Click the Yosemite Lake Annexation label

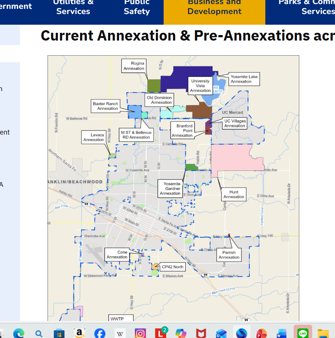coord(244,79)
